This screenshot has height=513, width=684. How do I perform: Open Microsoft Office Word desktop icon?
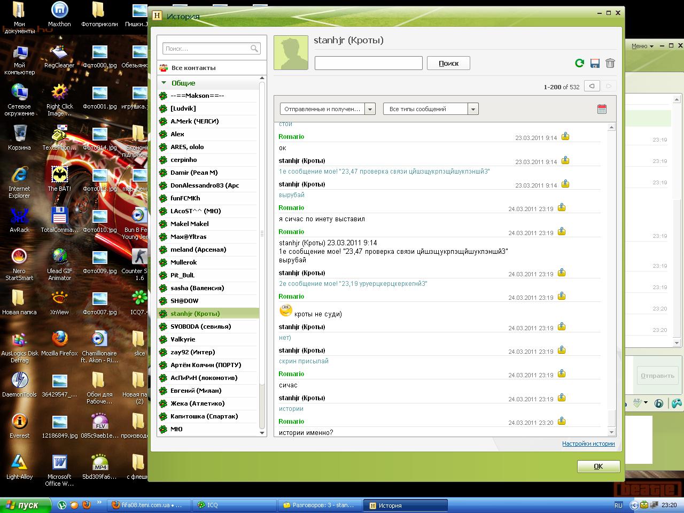(59, 470)
